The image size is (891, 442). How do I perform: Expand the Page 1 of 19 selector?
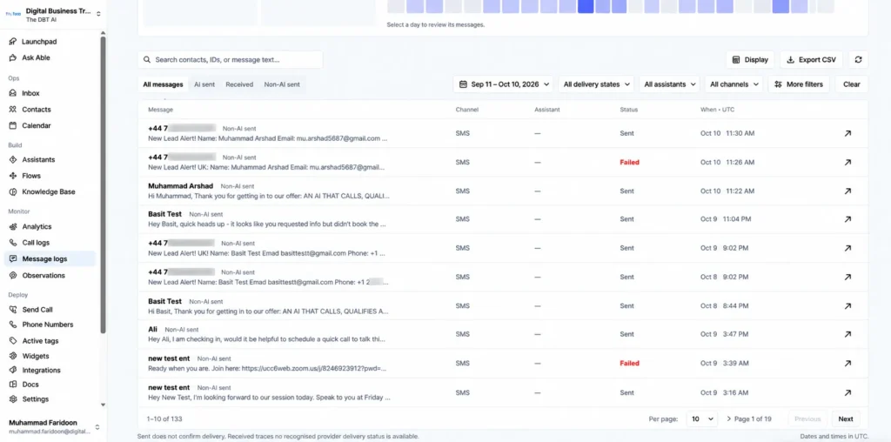click(749, 419)
